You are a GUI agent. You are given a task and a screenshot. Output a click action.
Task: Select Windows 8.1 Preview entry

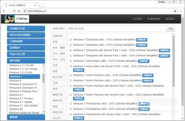point(21,98)
